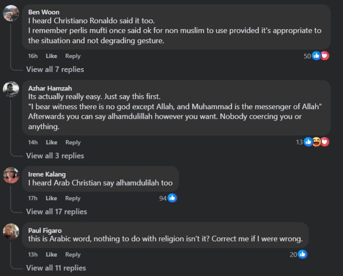Click the 13h timestamp on Paul Figaro's comment
343x276 pixels.
[x=33, y=255]
